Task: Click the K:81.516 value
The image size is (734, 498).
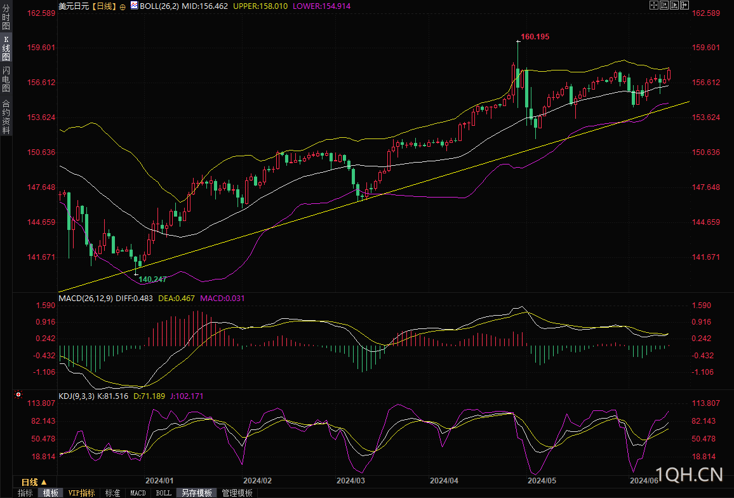Action: pos(112,396)
